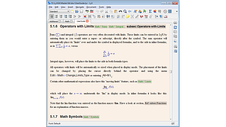
Task: Open the Navigate menu
Action: [x=80, y=7]
